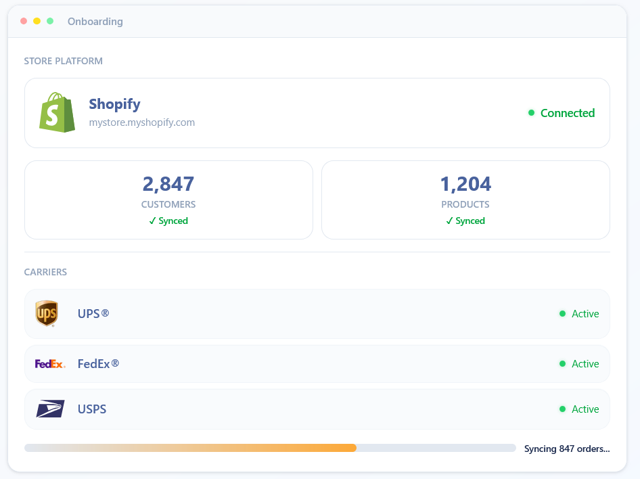Click the green dot beside FedEx Active
The width and height of the screenshot is (640, 479).
(x=562, y=363)
